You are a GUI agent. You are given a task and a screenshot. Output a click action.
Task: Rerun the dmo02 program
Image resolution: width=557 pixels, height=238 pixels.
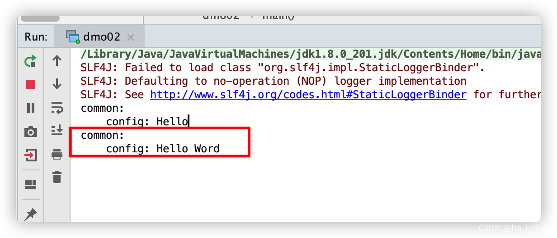pyautogui.click(x=30, y=61)
